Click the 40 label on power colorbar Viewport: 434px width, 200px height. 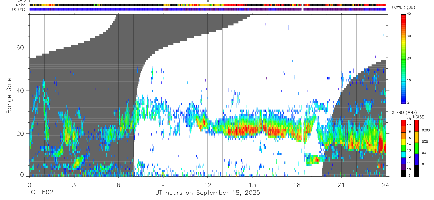pyautogui.click(x=409, y=14)
